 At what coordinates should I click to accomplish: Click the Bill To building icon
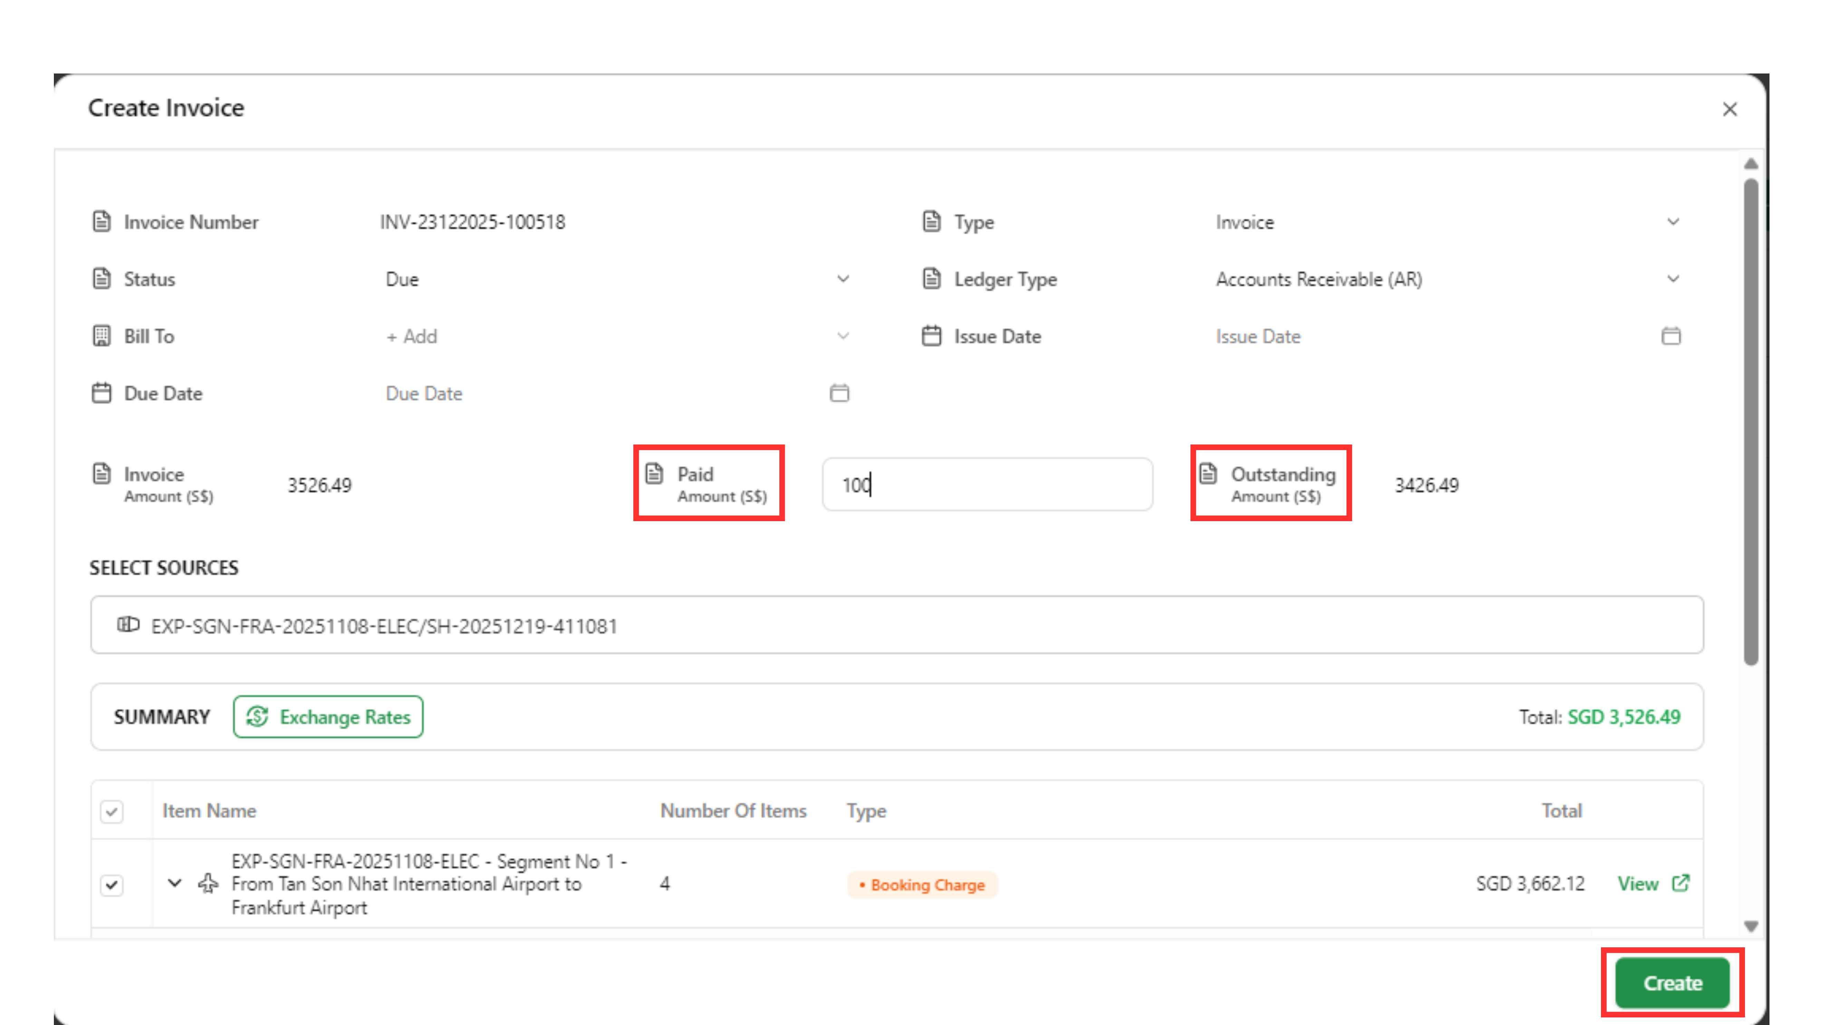(x=102, y=336)
